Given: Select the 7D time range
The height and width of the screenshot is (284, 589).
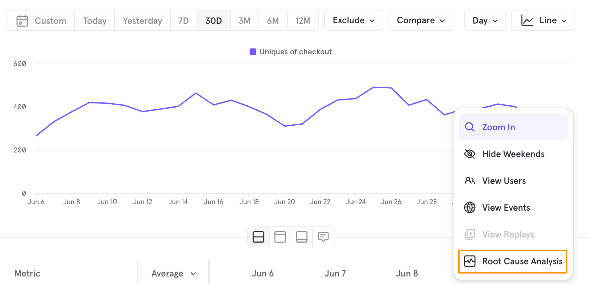Looking at the screenshot, I should click(x=183, y=21).
